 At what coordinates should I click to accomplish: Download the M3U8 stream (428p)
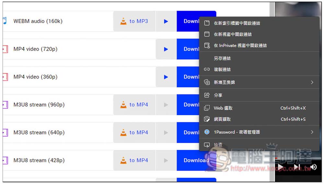(196, 160)
